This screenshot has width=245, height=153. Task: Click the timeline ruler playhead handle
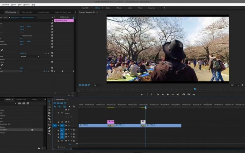point(146,107)
